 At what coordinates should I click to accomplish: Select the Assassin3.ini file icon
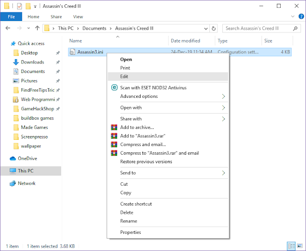(x=72, y=52)
